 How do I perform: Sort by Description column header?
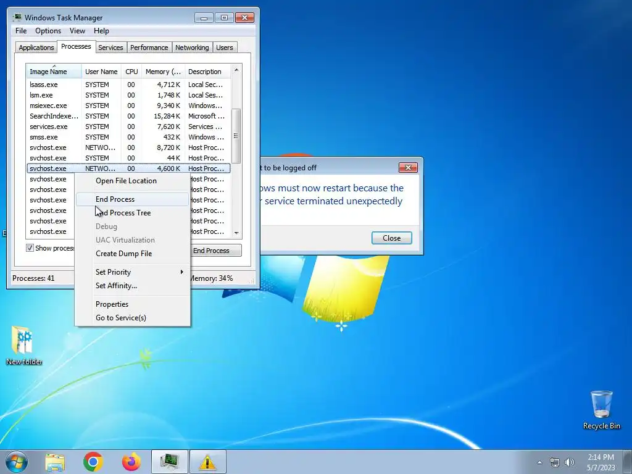pos(207,72)
